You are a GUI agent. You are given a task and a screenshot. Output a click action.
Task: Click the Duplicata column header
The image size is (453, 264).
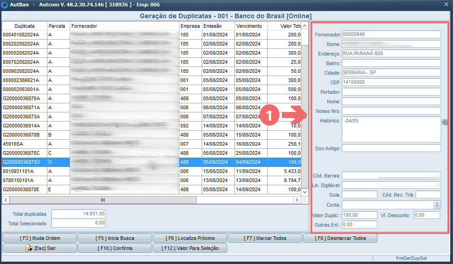coord(24,26)
